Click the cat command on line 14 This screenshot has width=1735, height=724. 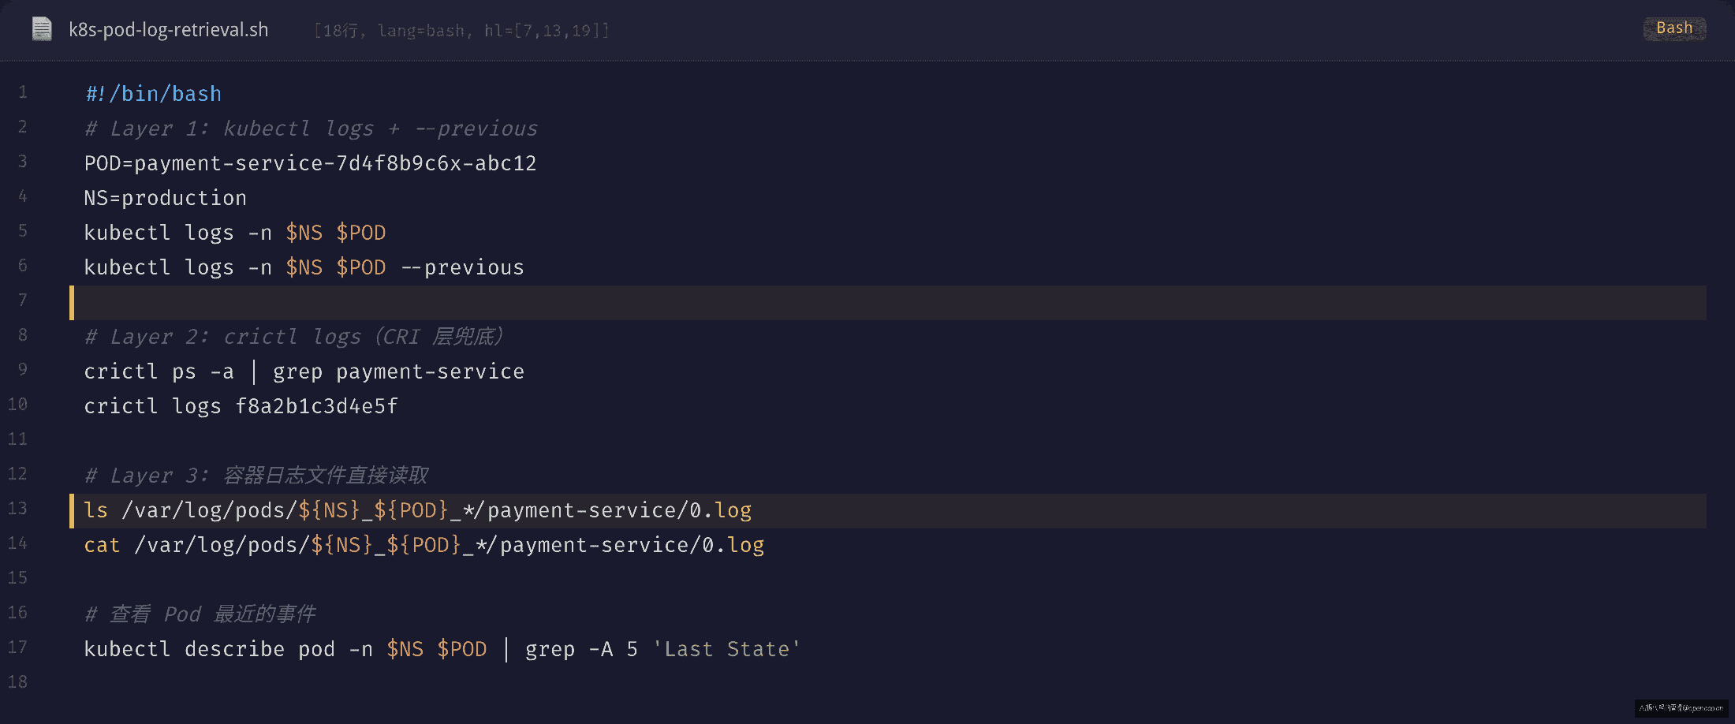[x=103, y=545]
